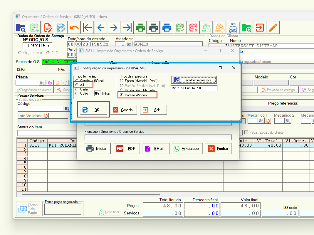Click the Vl.Total column header
The image size is (314, 235).
click(268, 141)
